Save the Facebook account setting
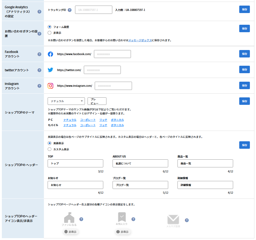The height and width of the screenshot is (240, 256). [244, 54]
